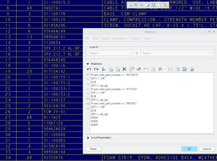The image size is (217, 161).
Task: Open the display style cube icon
Action: pos(153,5)
